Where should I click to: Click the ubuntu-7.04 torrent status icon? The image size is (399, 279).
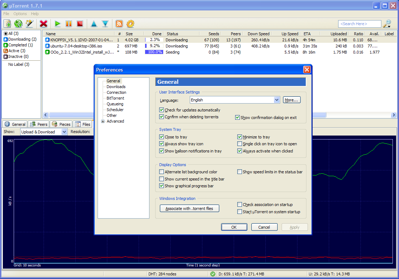(x=47, y=46)
